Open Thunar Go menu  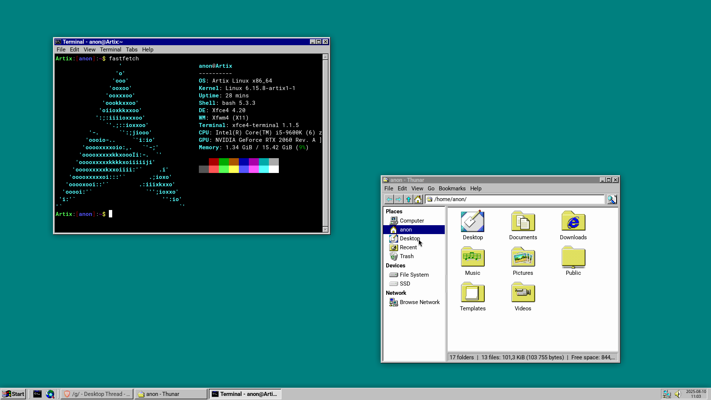pos(431,189)
